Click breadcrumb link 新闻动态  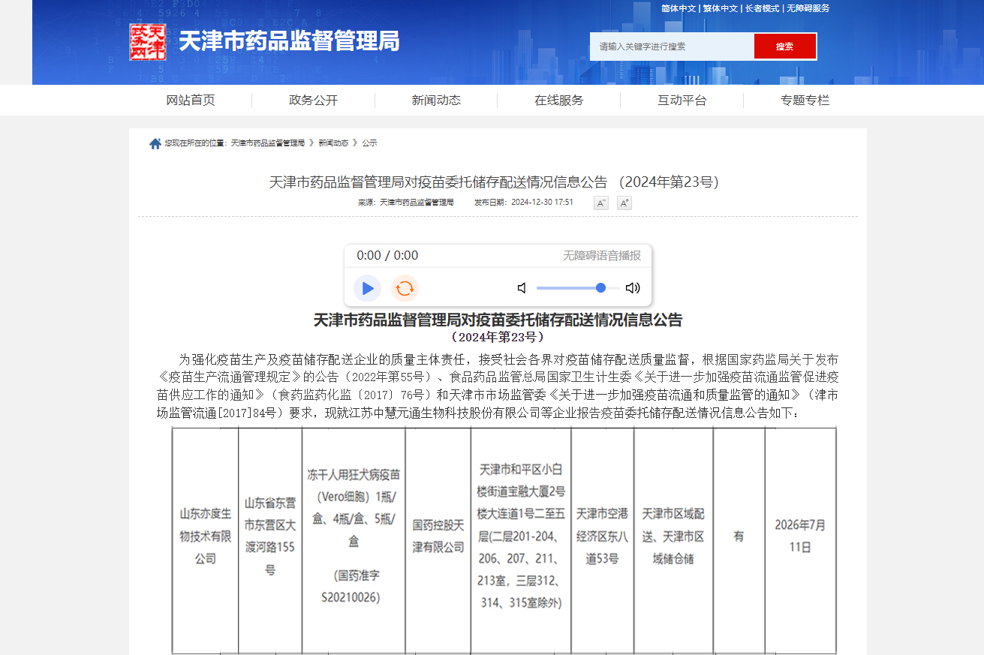coord(333,143)
